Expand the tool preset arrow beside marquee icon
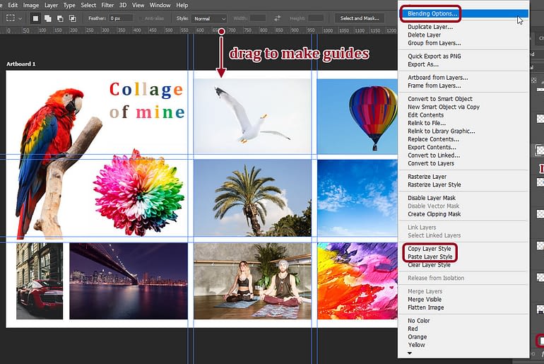544x364 pixels. click(x=20, y=18)
